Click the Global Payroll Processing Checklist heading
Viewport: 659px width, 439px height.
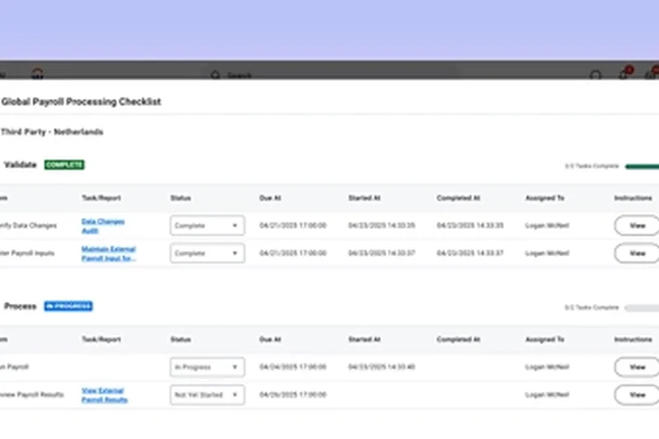point(81,101)
